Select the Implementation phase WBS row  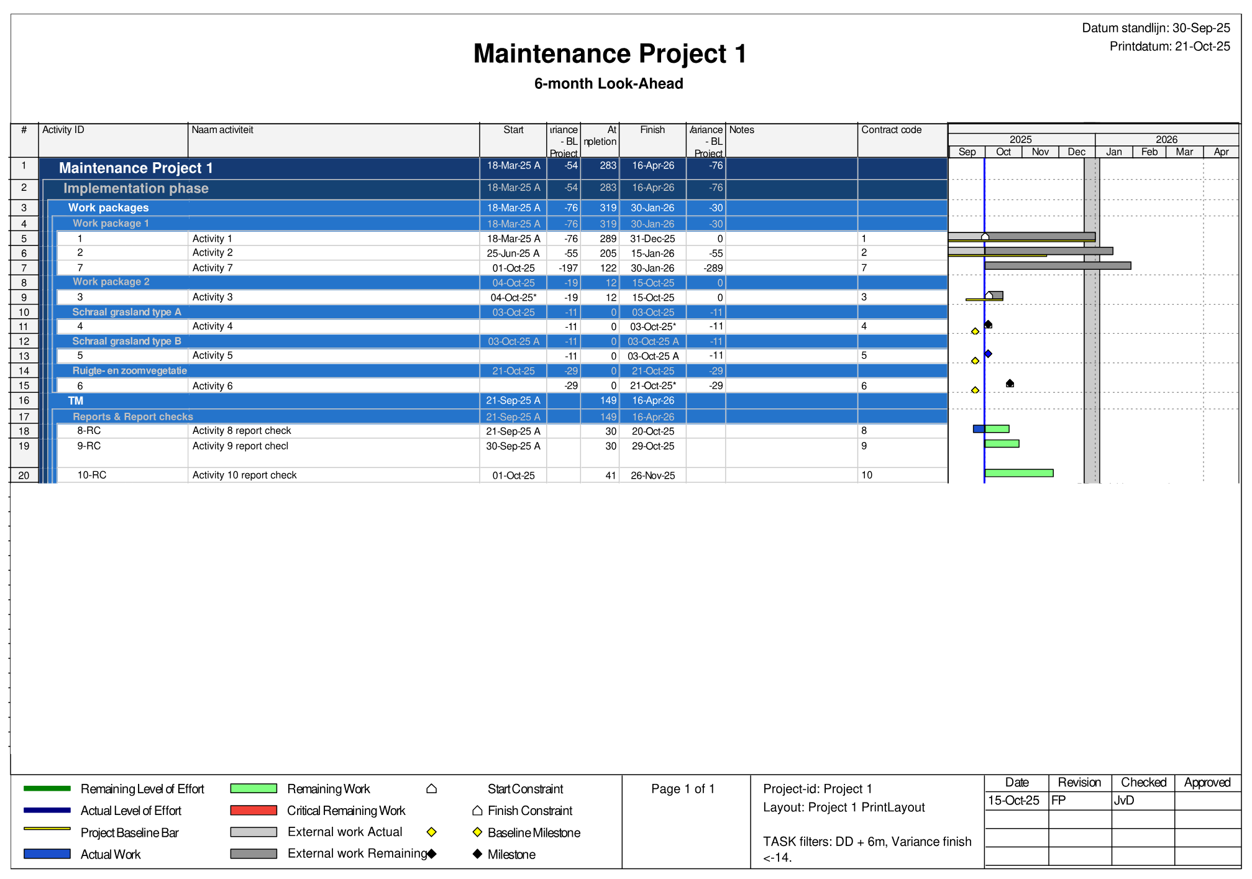pos(136,188)
